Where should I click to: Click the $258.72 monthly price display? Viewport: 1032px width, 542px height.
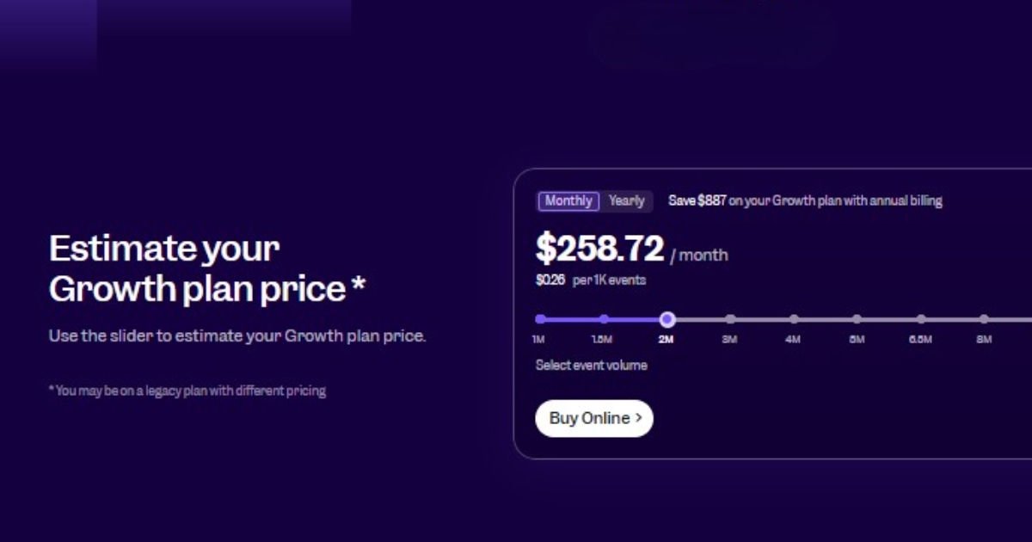tap(599, 247)
